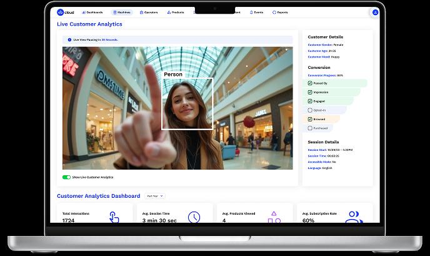Click the Person detection box on video
The image size is (430, 256).
point(187,103)
